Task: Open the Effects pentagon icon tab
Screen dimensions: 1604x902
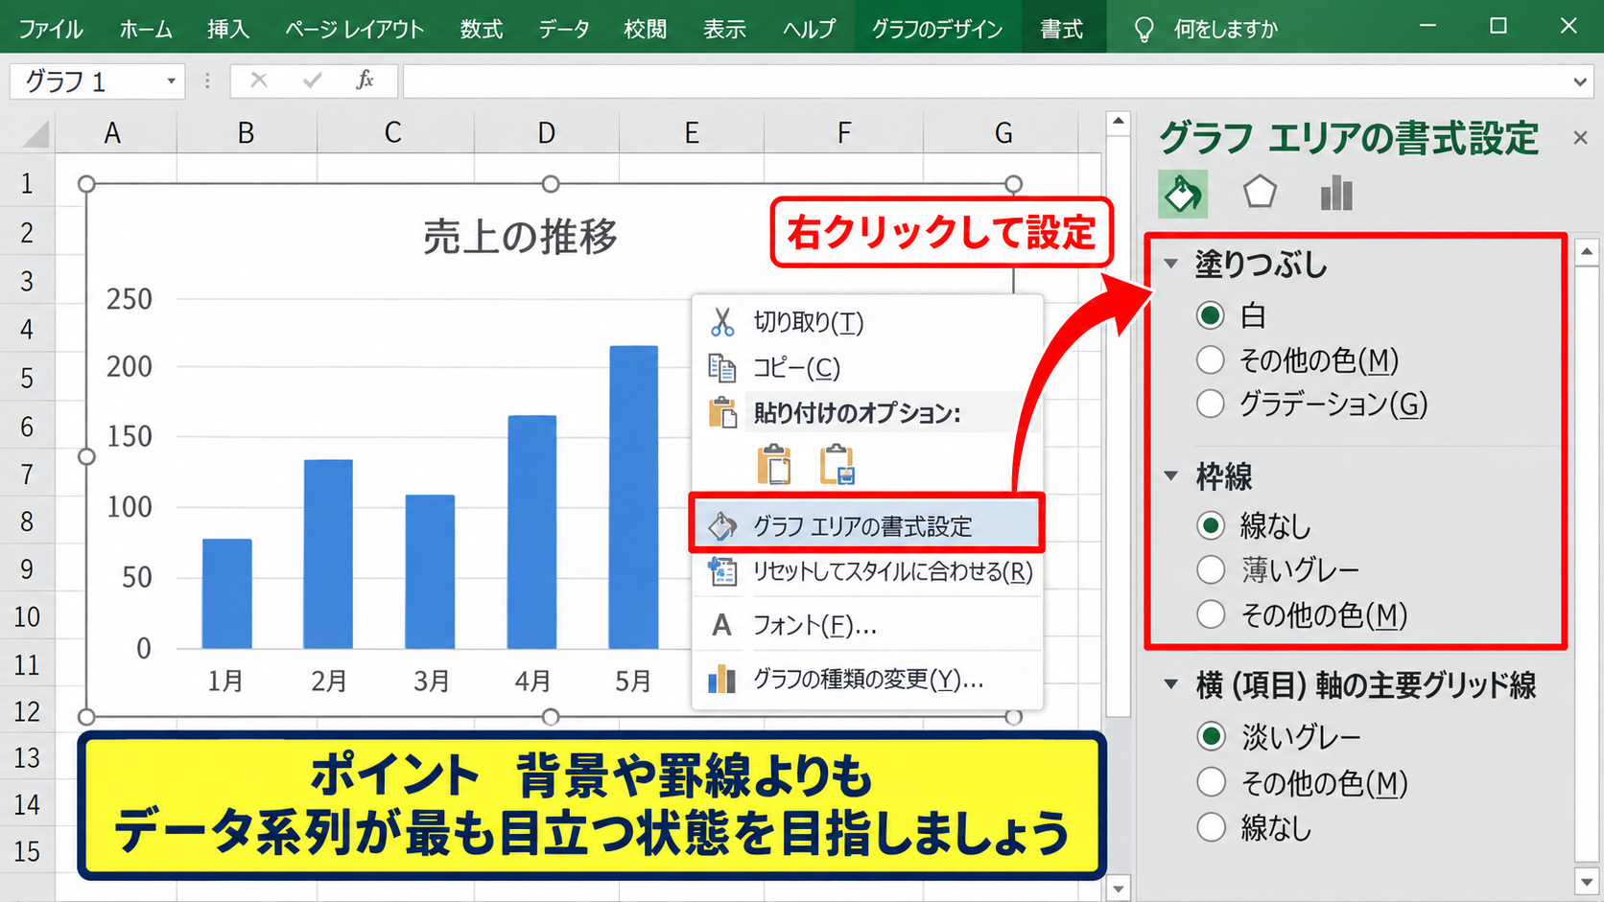Action: tap(1260, 193)
